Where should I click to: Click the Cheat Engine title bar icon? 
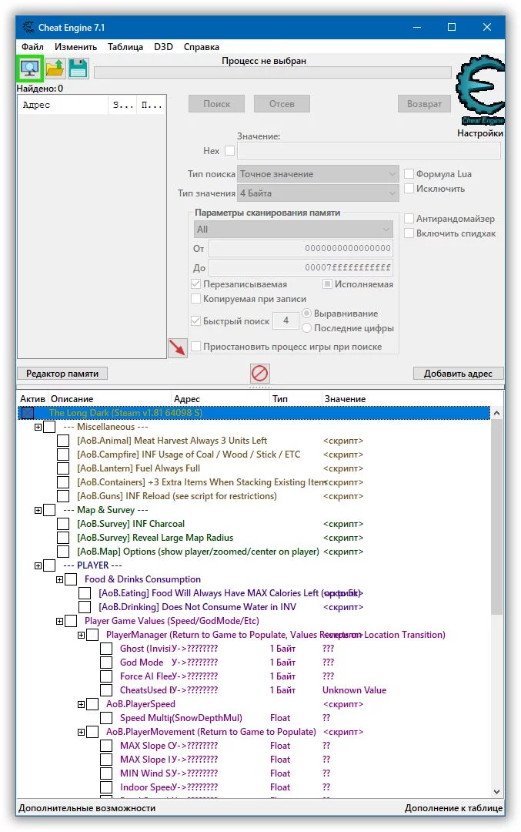point(28,27)
